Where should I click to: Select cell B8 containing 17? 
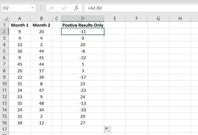tap(41, 71)
